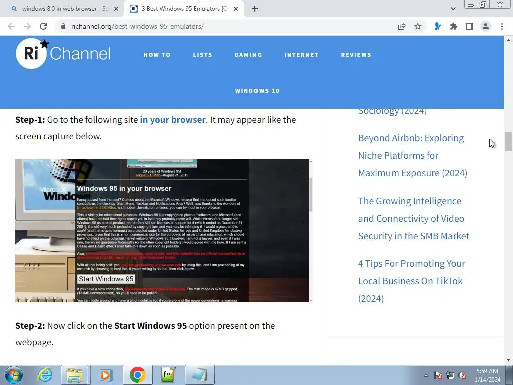Click the muted volume tray icon
Viewport: 513px width, 385px height.
click(x=462, y=375)
